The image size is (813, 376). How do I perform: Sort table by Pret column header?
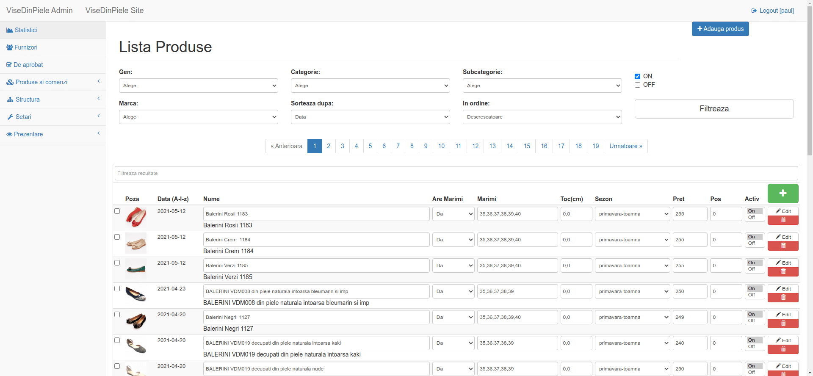[679, 199]
